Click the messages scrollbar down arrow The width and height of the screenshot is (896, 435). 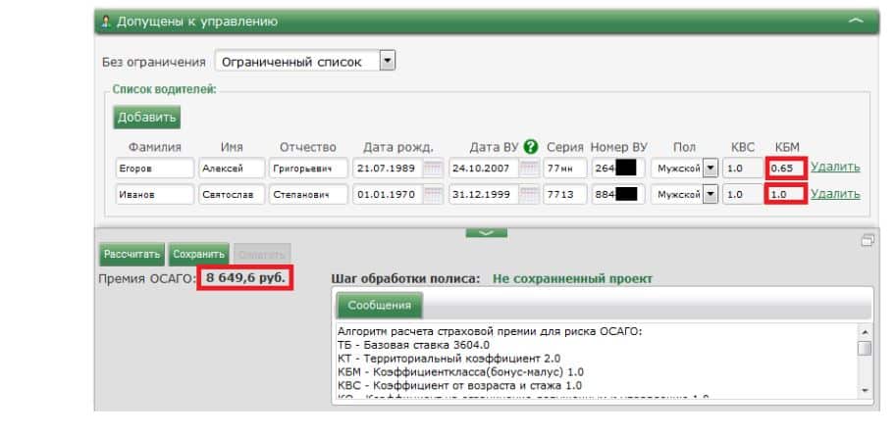click(x=865, y=390)
